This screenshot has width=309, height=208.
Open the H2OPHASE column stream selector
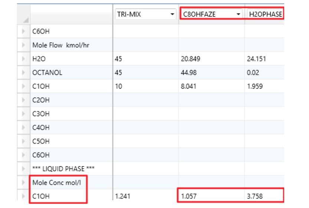[x=265, y=14]
